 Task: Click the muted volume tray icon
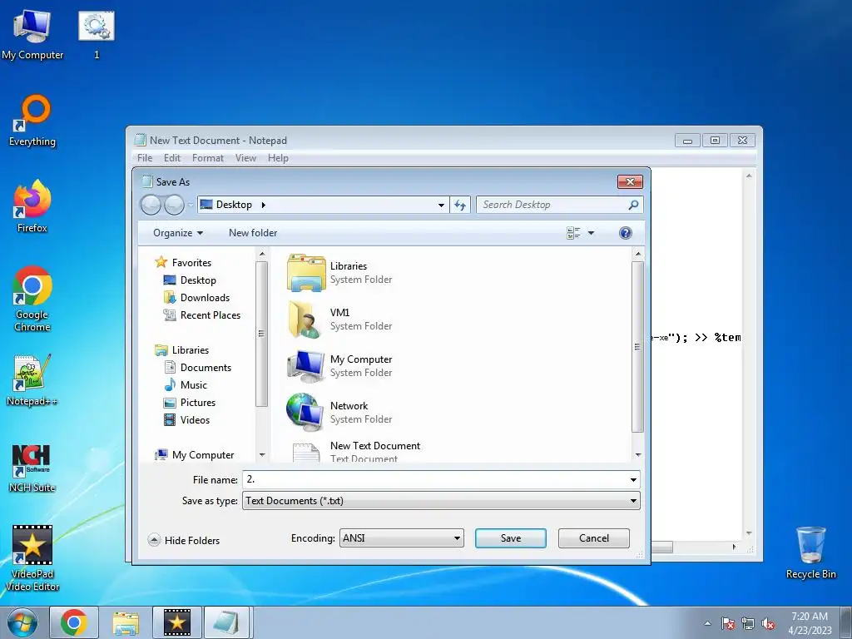(x=768, y=623)
